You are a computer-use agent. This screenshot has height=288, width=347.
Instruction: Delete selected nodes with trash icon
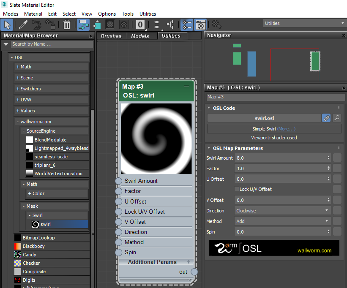click(67, 24)
